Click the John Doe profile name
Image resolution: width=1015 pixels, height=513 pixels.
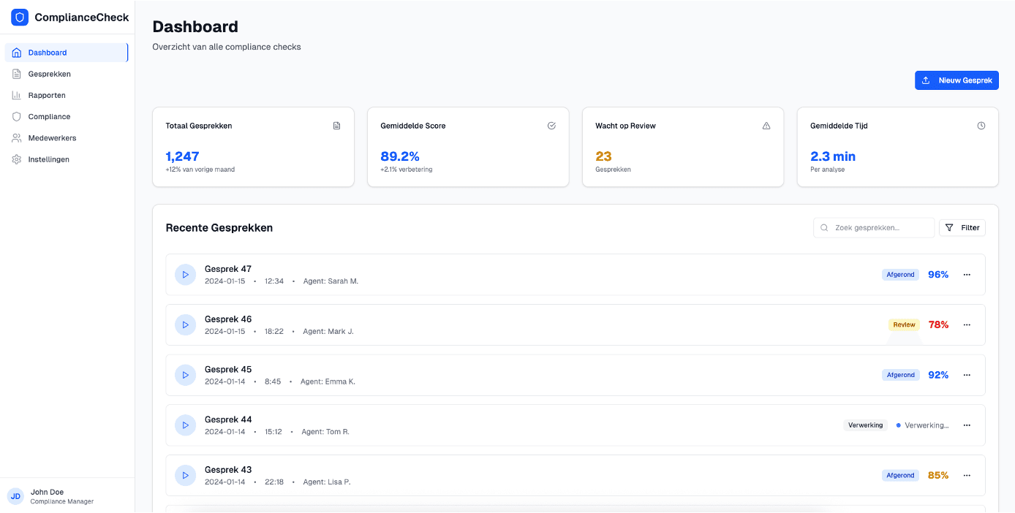[47, 492]
